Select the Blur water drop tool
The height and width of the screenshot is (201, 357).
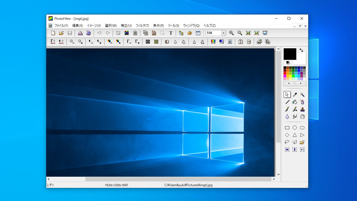pyautogui.click(x=287, y=116)
